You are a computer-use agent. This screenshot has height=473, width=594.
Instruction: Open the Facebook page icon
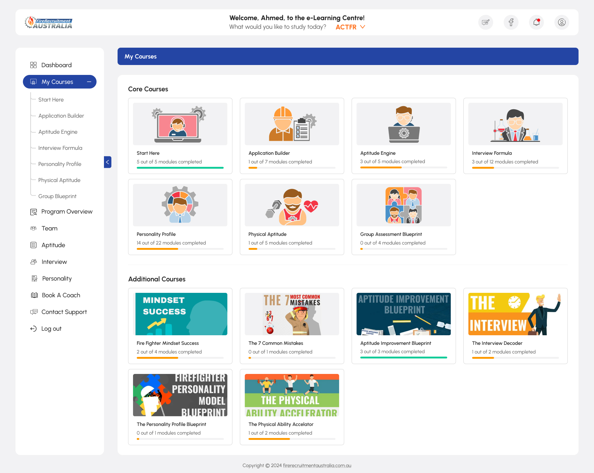(511, 22)
